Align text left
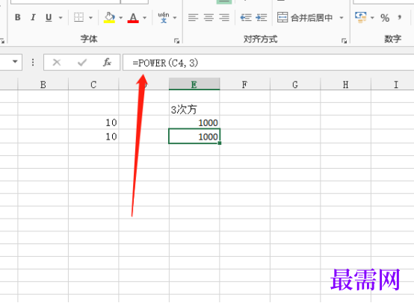This screenshot has width=414, height=303. [x=193, y=18]
